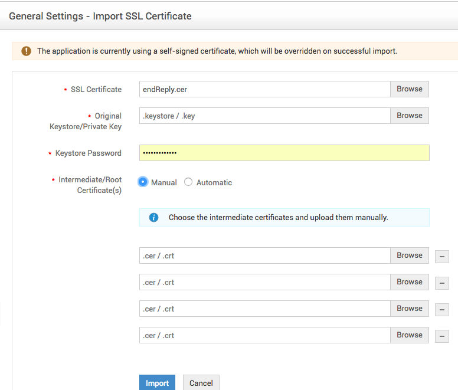Browse for the third intermediate certificate
458x390 pixels.
coord(409,309)
